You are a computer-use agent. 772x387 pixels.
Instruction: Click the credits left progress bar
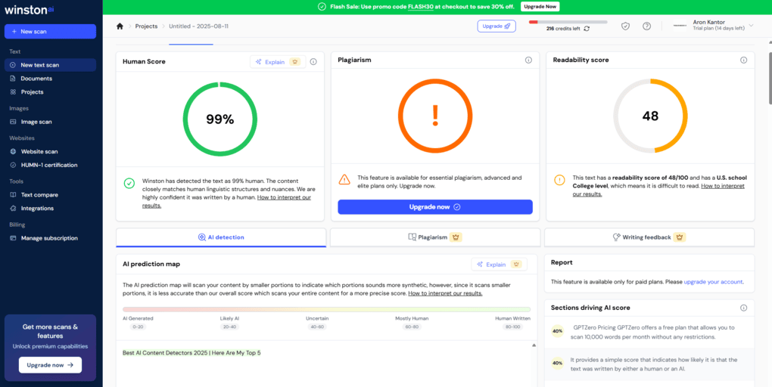click(x=567, y=22)
